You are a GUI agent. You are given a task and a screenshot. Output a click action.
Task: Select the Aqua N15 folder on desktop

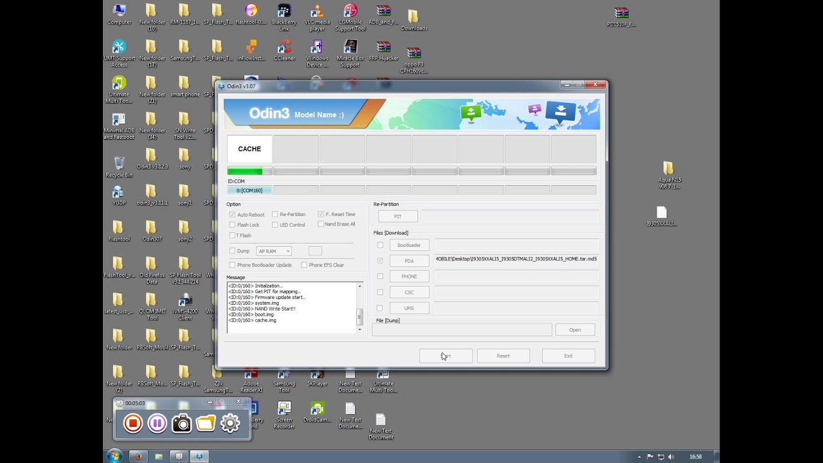tap(669, 176)
